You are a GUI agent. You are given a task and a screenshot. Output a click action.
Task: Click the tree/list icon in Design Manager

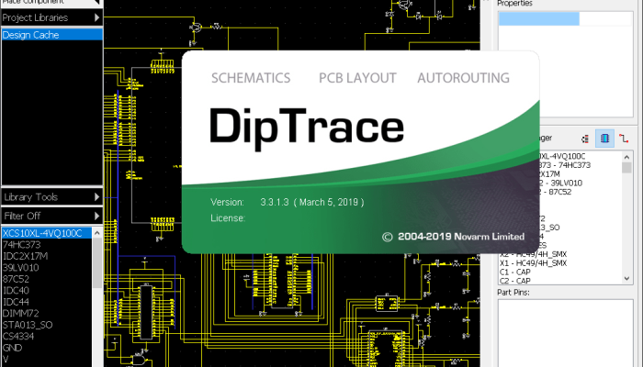pos(585,139)
